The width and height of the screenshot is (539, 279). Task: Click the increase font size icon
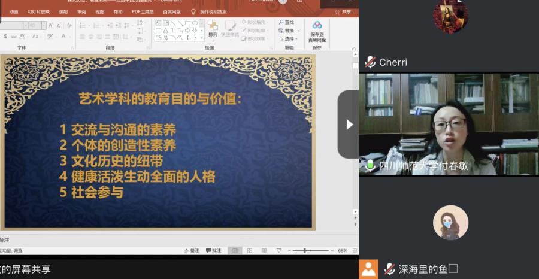pos(50,25)
